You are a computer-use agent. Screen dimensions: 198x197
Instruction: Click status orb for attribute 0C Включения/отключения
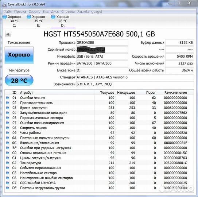click(x=7, y=143)
